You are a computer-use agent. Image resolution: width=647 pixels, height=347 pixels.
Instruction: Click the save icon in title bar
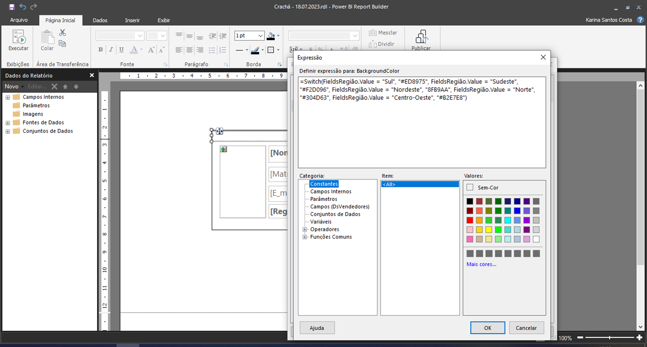point(12,7)
